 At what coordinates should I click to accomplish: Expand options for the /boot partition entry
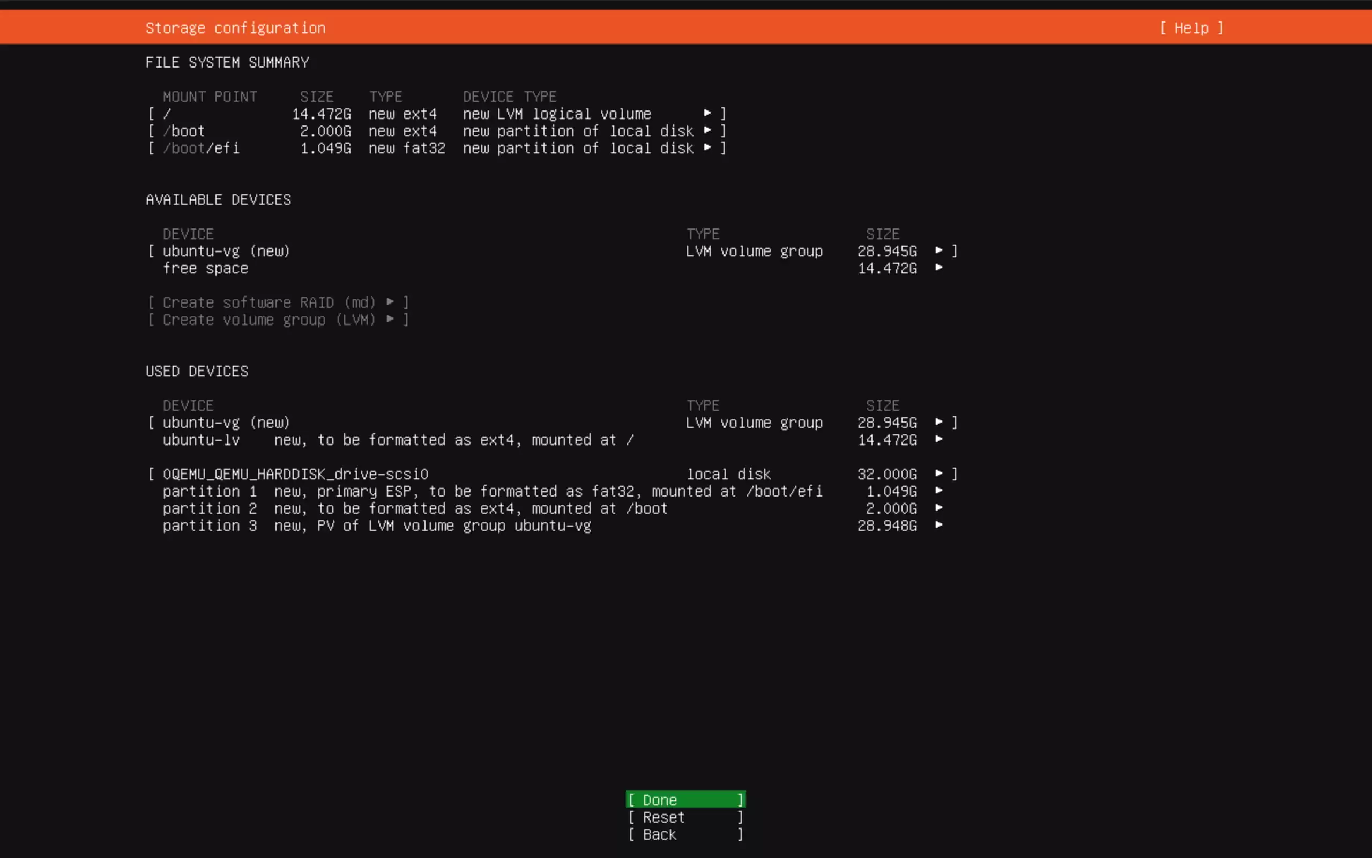point(707,130)
